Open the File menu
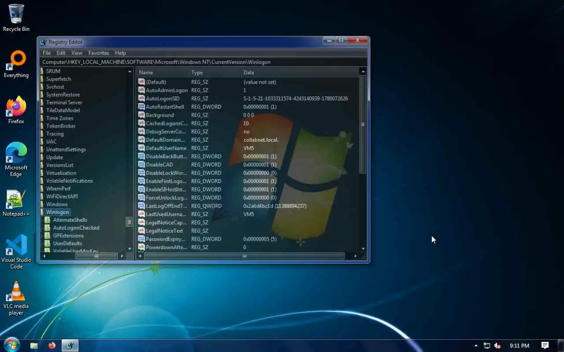 pos(47,53)
